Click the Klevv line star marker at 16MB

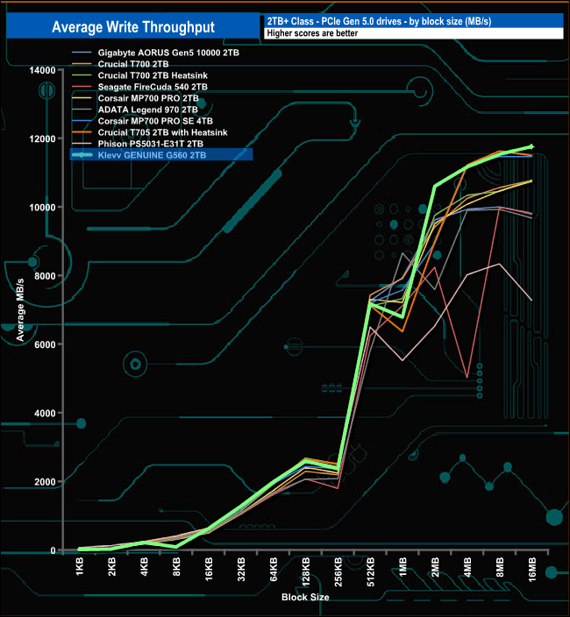531,146
